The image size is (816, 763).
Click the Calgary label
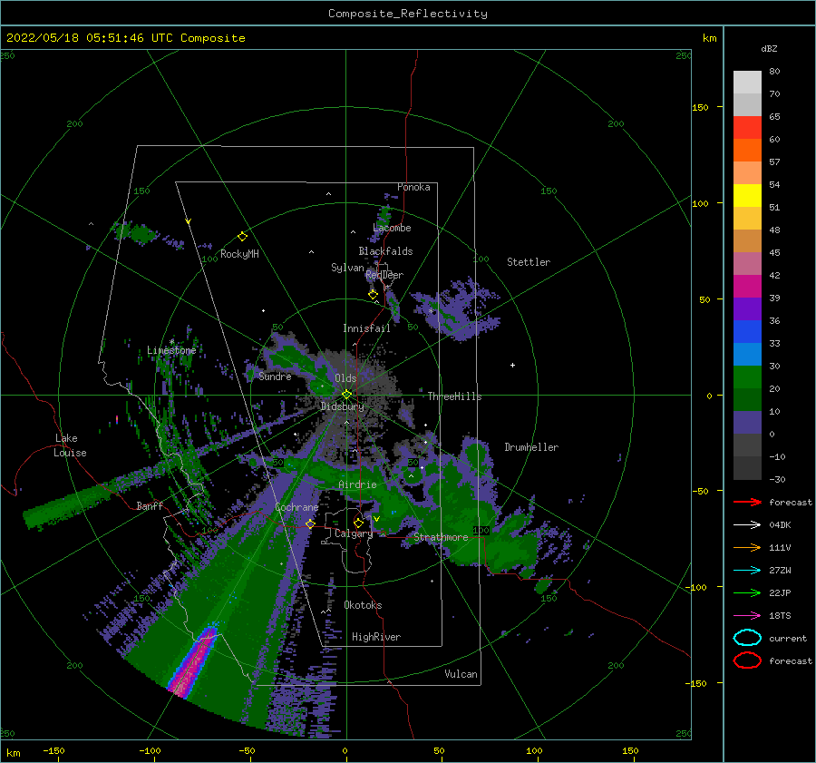click(x=354, y=533)
